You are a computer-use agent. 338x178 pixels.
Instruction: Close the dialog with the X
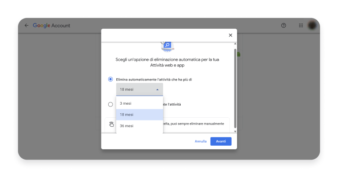(230, 35)
